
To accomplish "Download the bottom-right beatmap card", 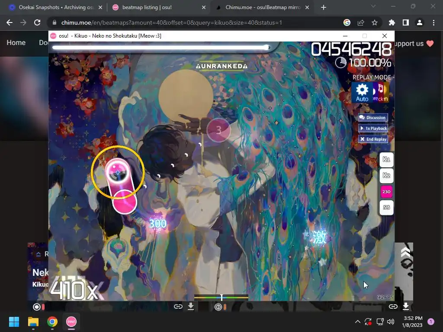I will [406, 306].
